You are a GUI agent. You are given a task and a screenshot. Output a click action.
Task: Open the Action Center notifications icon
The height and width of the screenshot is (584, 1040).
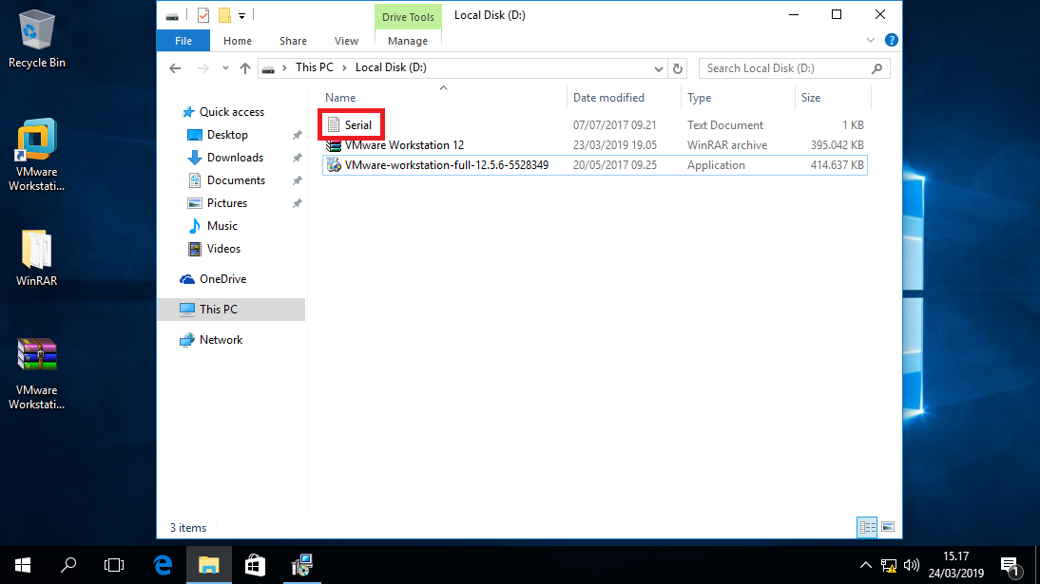(x=1011, y=567)
